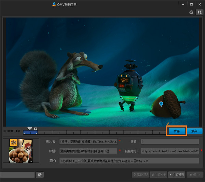Click the 标题 input field
The width and height of the screenshot is (205, 182).
pyautogui.click(x=88, y=151)
